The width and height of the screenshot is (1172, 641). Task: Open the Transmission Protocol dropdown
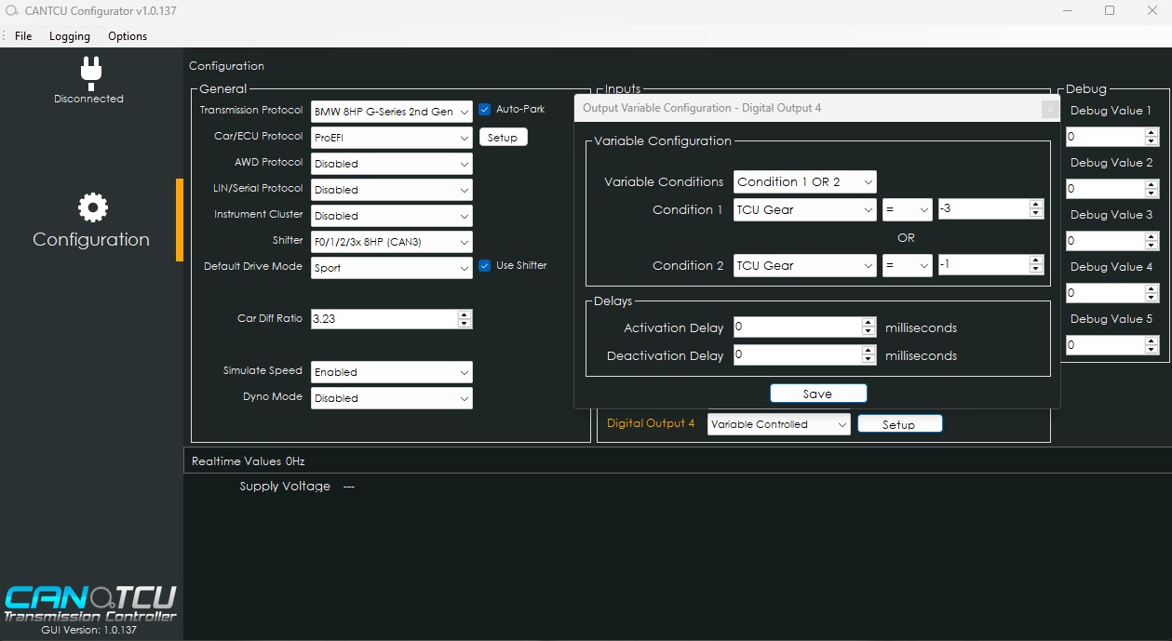pyautogui.click(x=392, y=112)
